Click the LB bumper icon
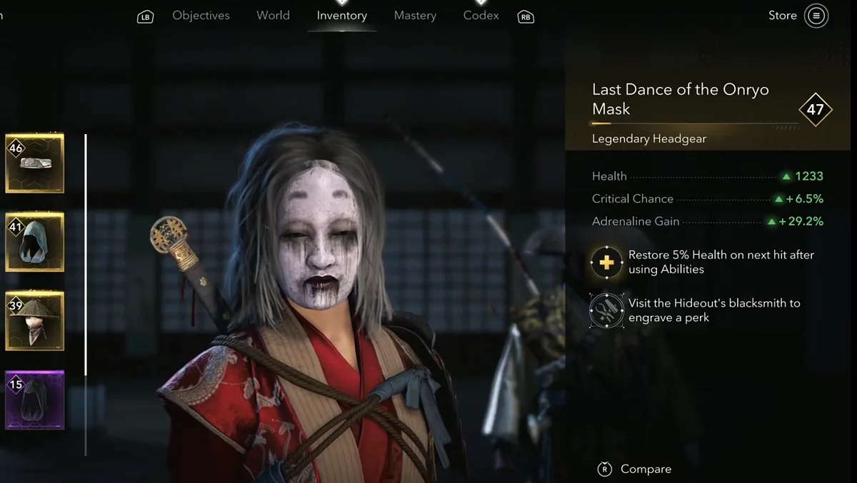 point(146,16)
